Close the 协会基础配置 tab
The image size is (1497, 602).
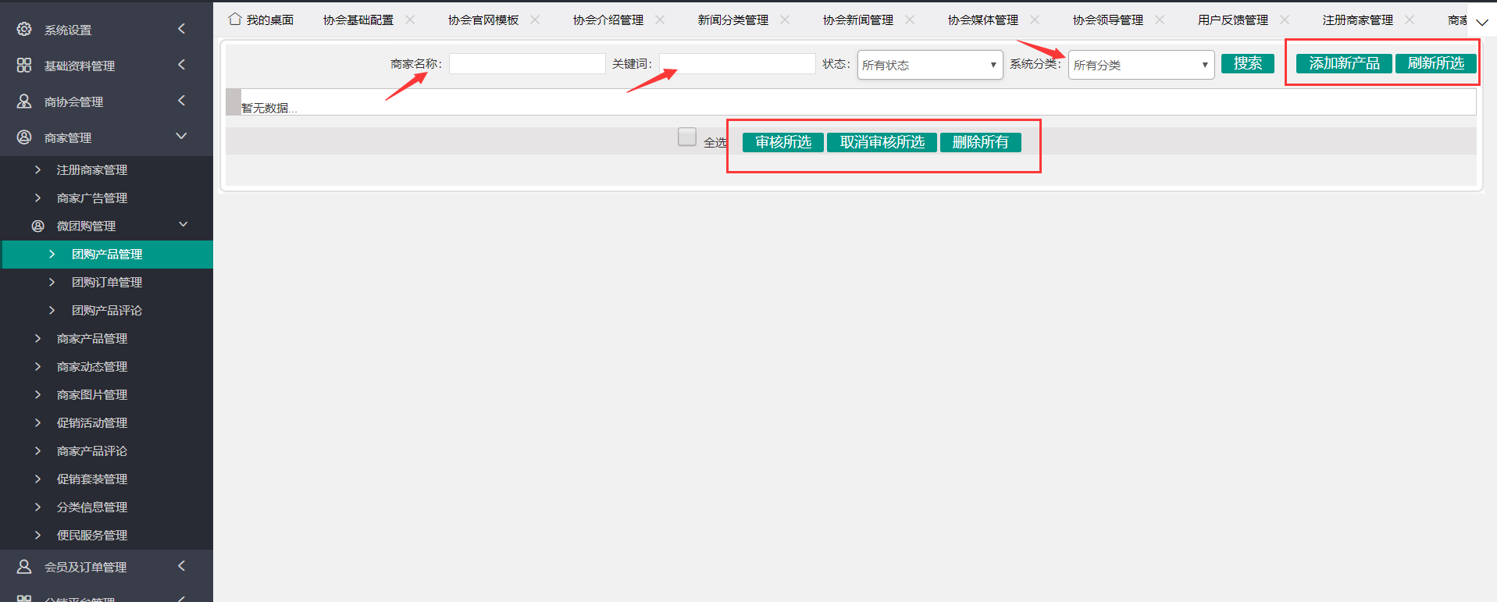410,20
